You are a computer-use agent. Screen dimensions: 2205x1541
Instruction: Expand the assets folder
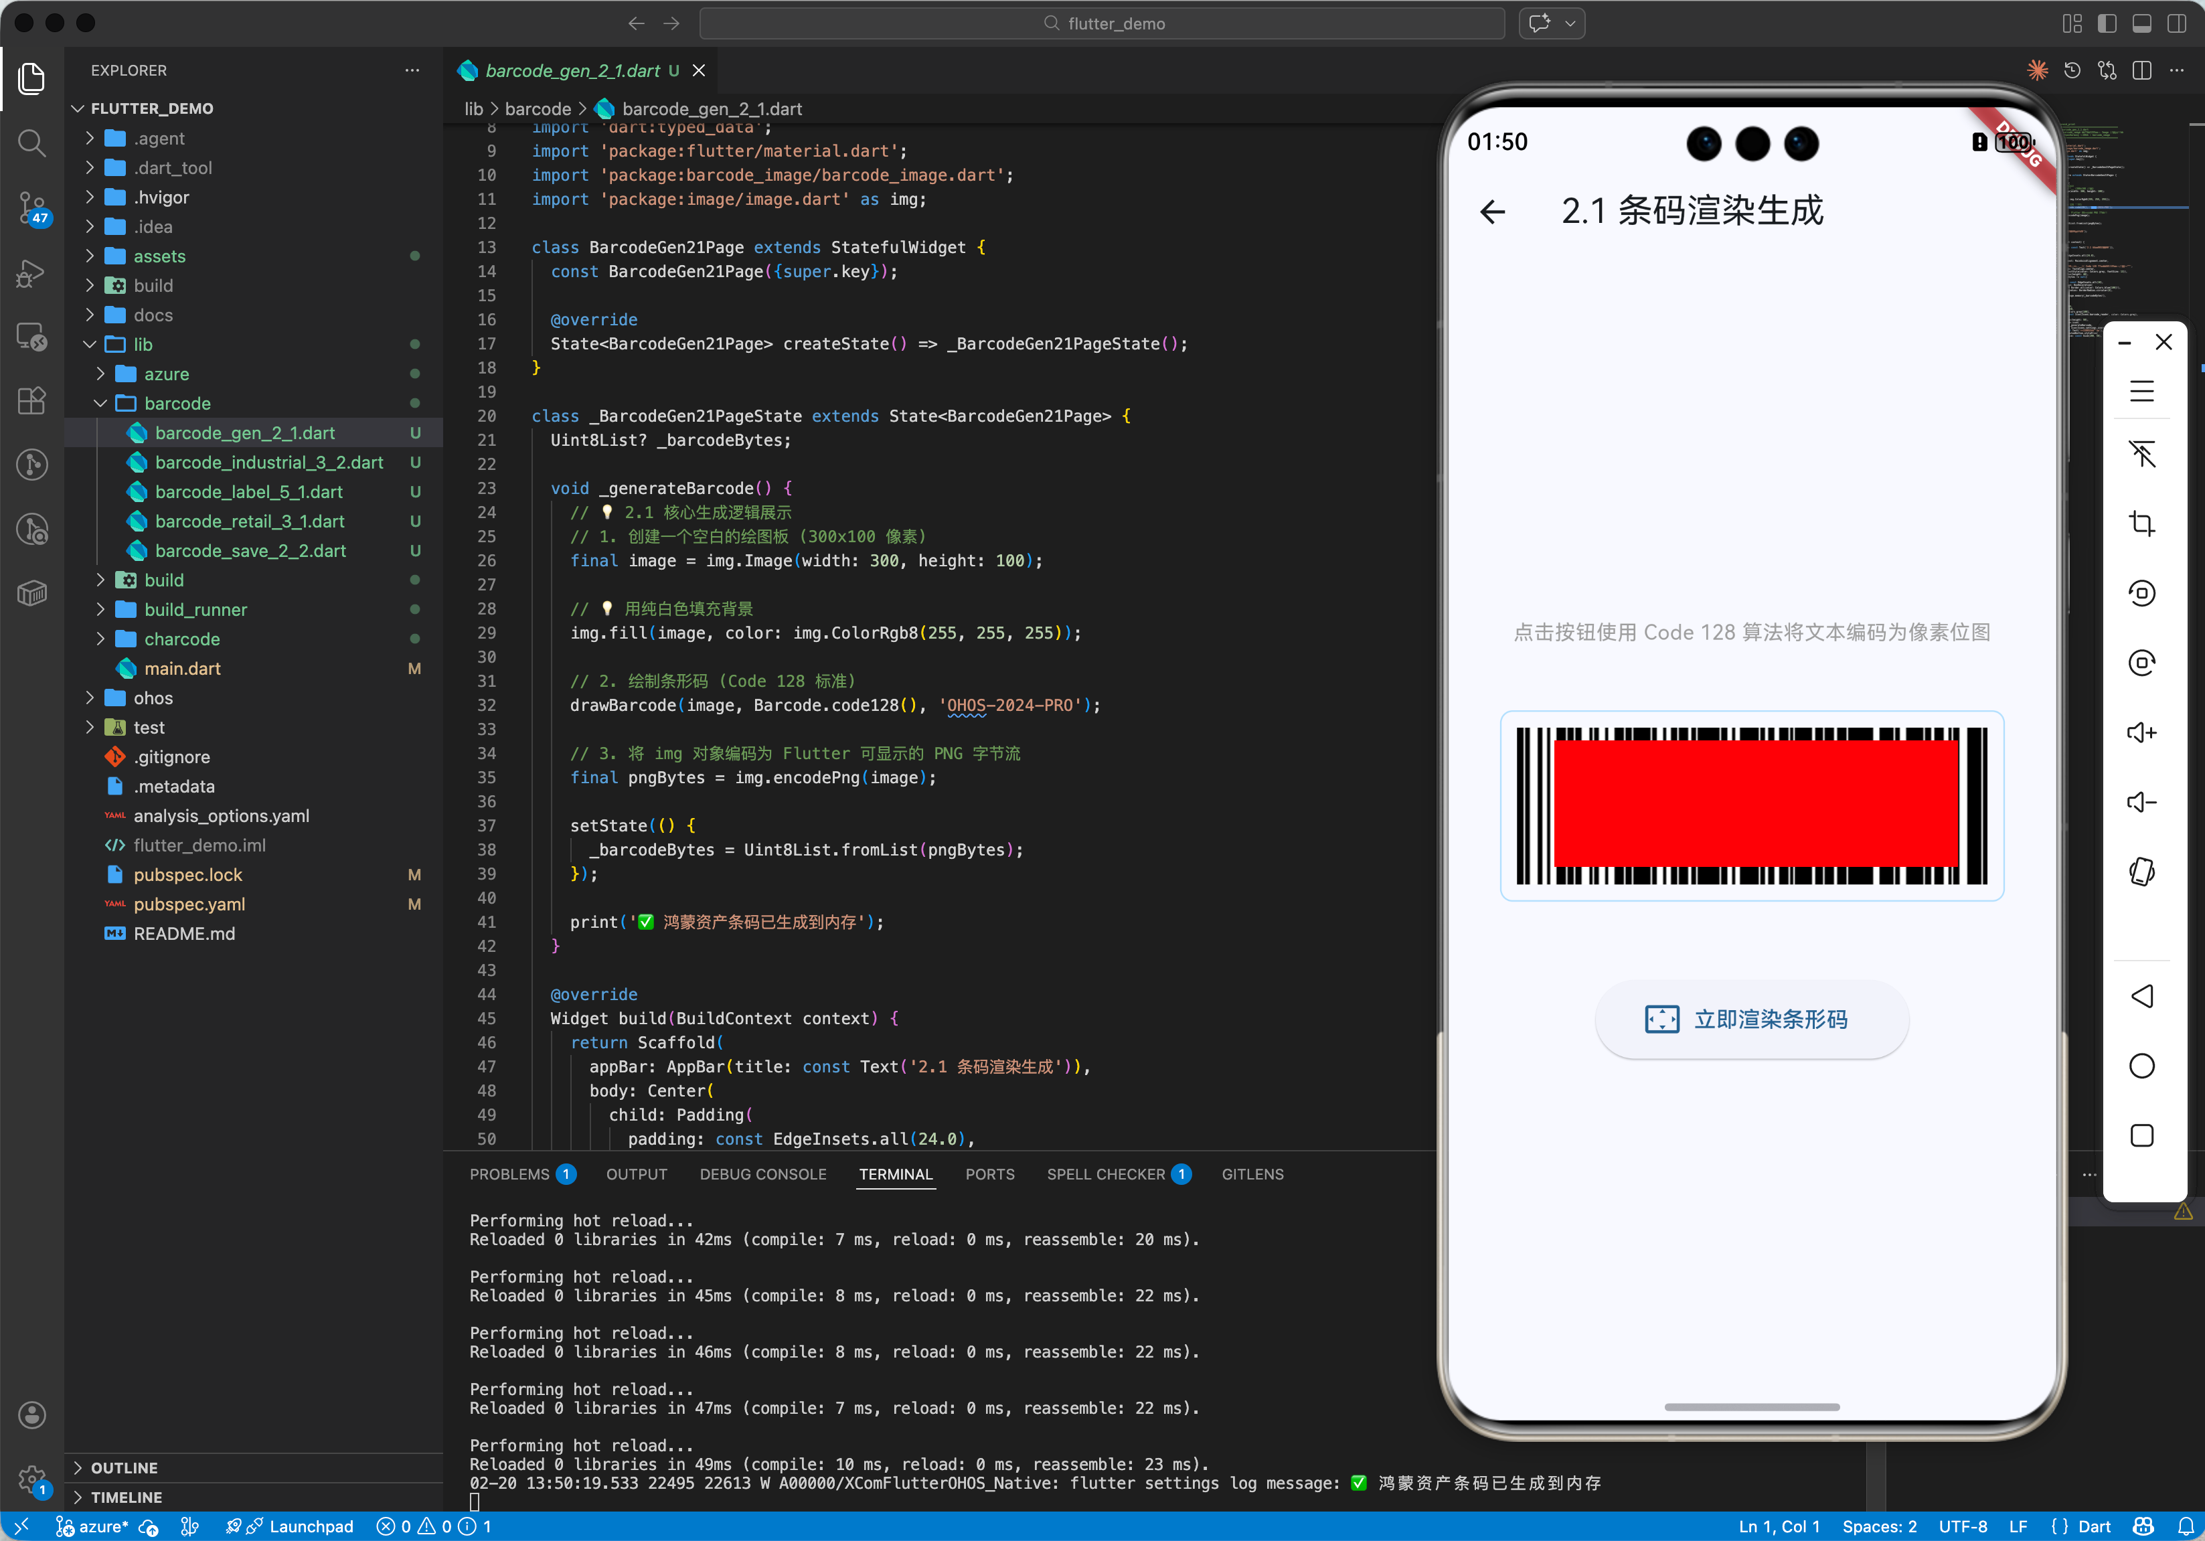pos(159,256)
